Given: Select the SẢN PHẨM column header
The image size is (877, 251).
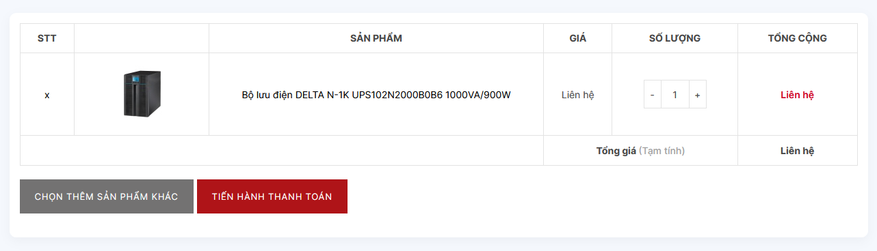Looking at the screenshot, I should (376, 38).
